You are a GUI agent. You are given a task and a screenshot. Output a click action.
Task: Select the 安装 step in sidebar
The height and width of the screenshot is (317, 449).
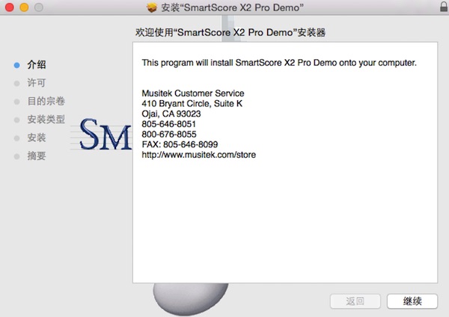click(37, 138)
